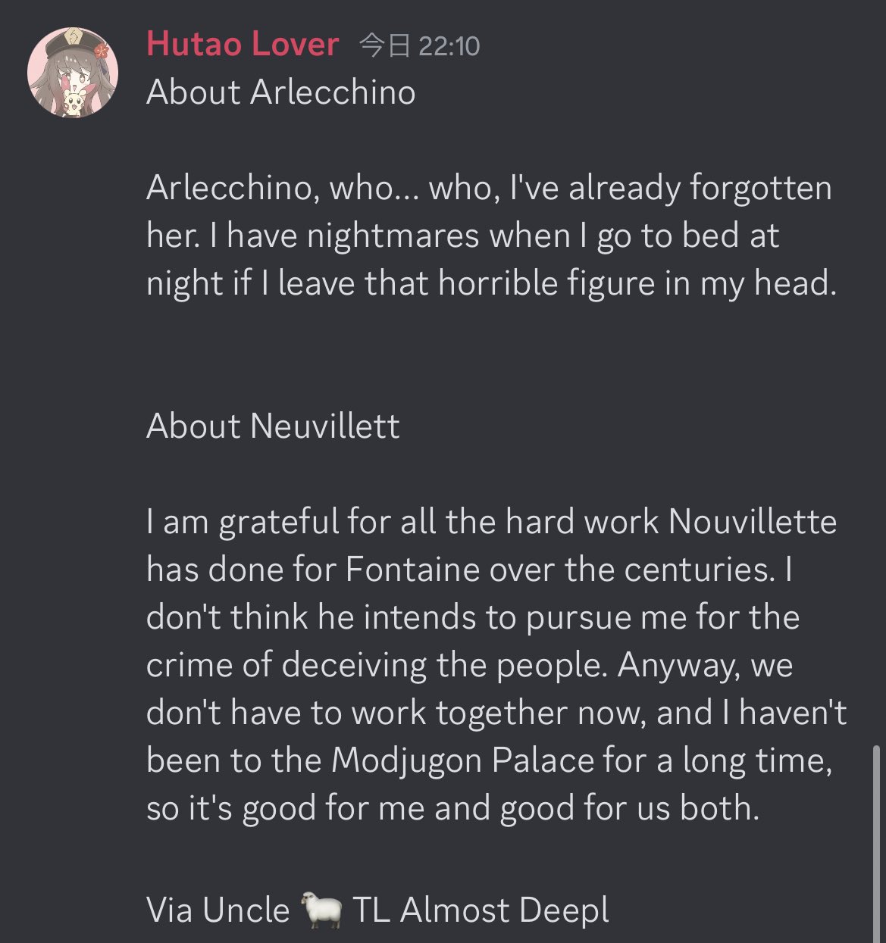The height and width of the screenshot is (943, 886).
Task: Click the scrollbar thumb at right edge
Action: [877, 841]
